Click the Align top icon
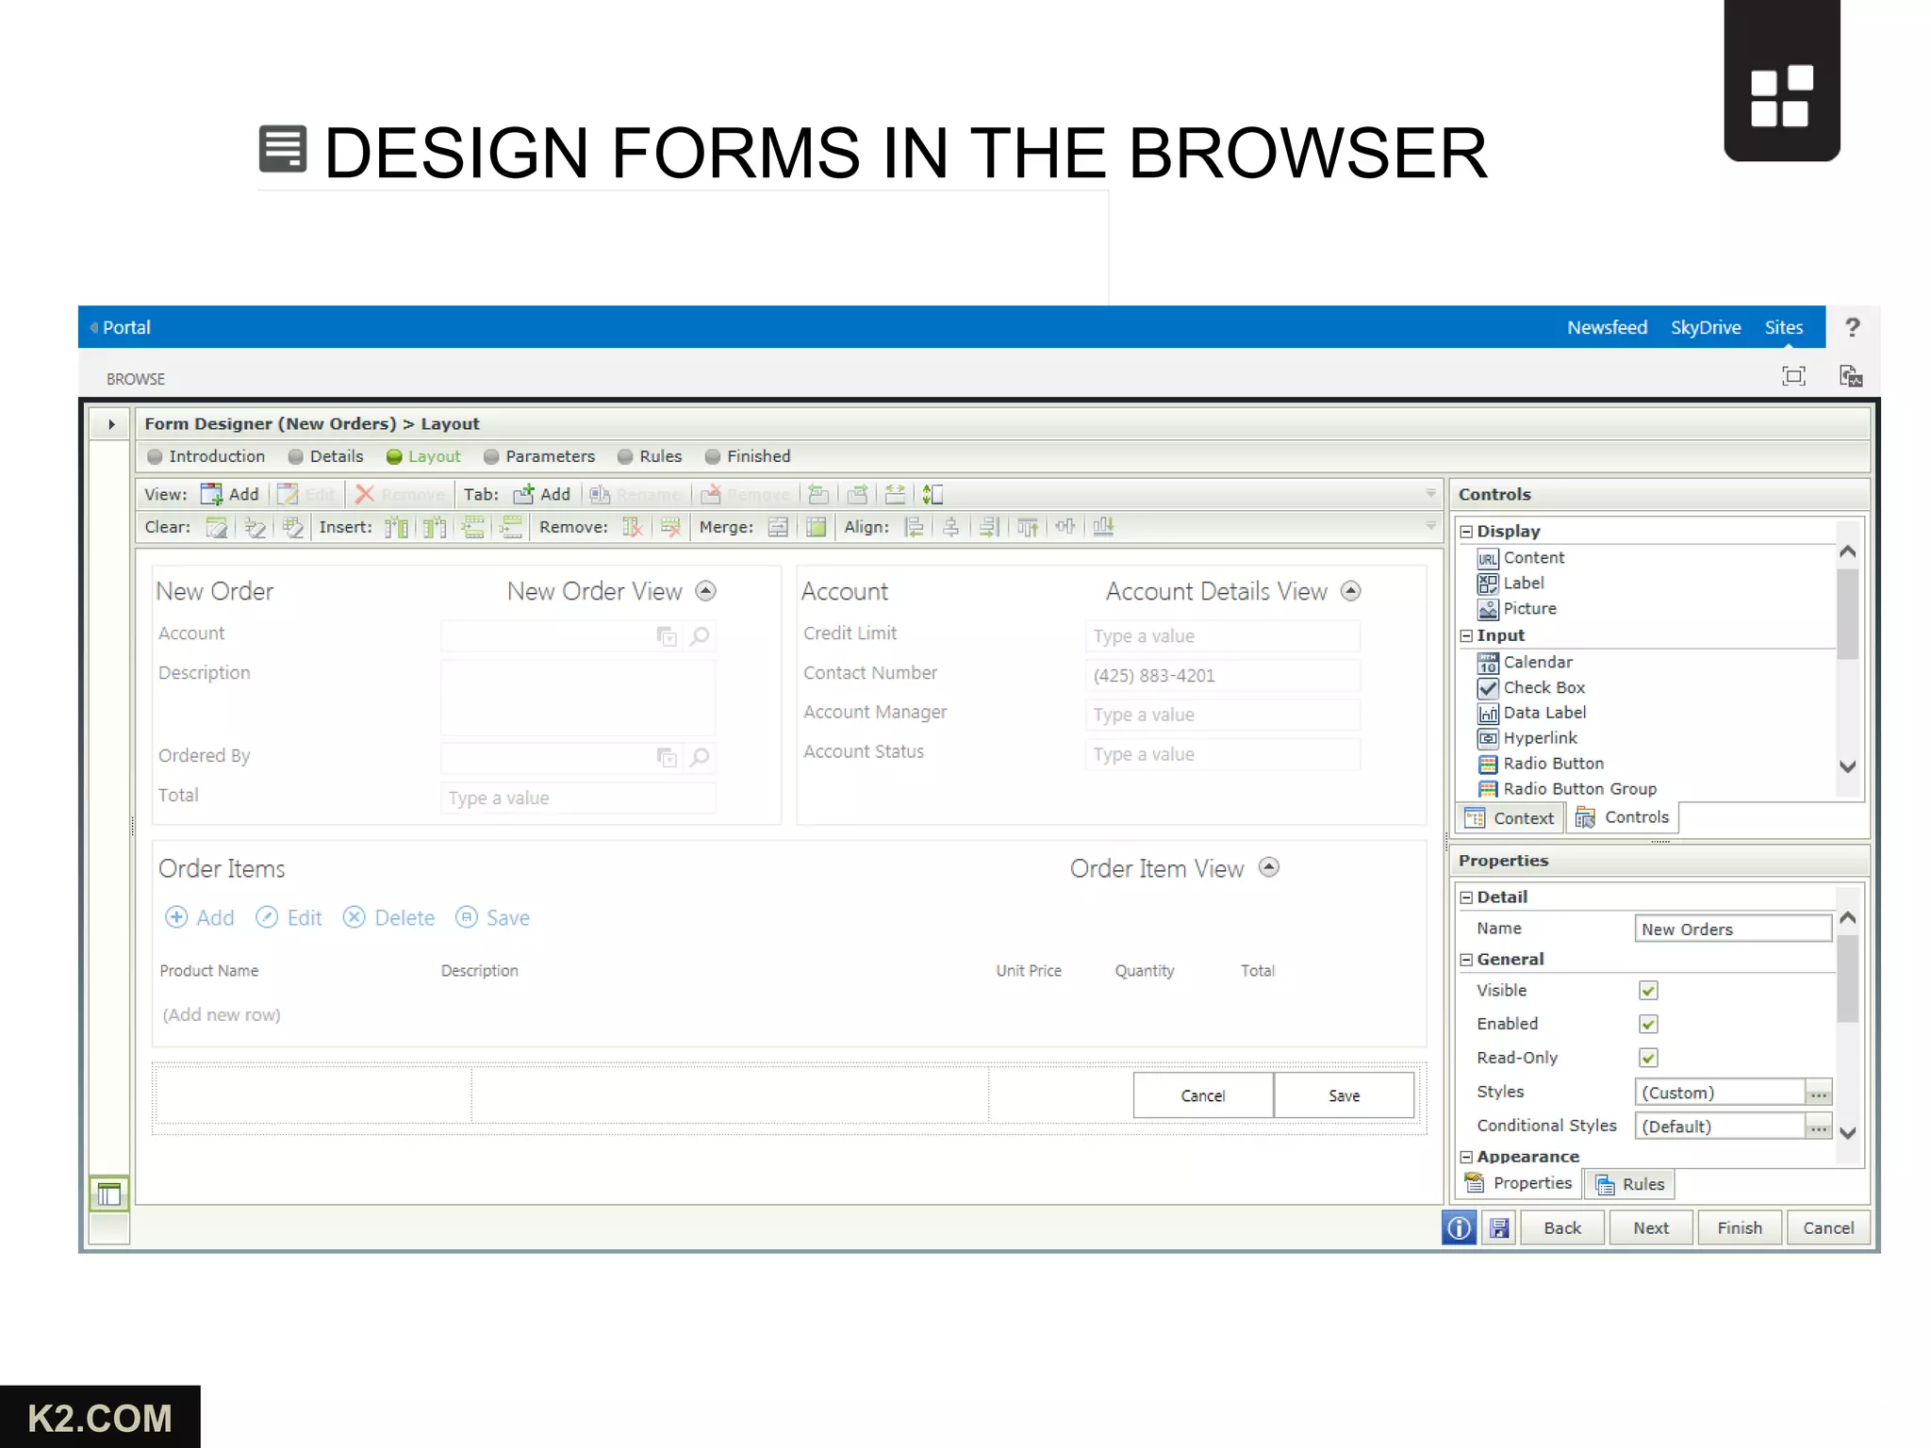Image resolution: width=1931 pixels, height=1448 pixels. 1027,527
